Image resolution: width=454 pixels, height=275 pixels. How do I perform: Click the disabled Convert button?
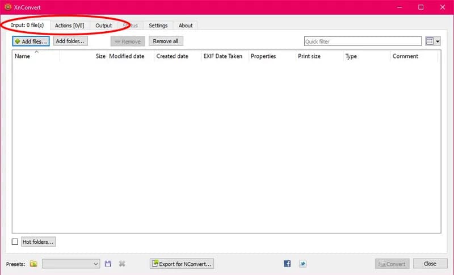[392, 264]
